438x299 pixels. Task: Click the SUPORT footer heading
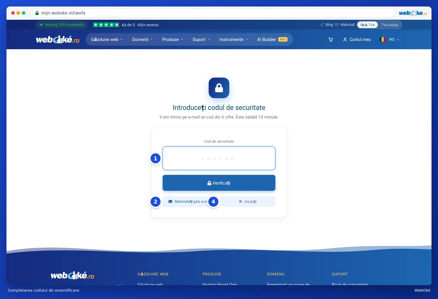[x=340, y=274]
